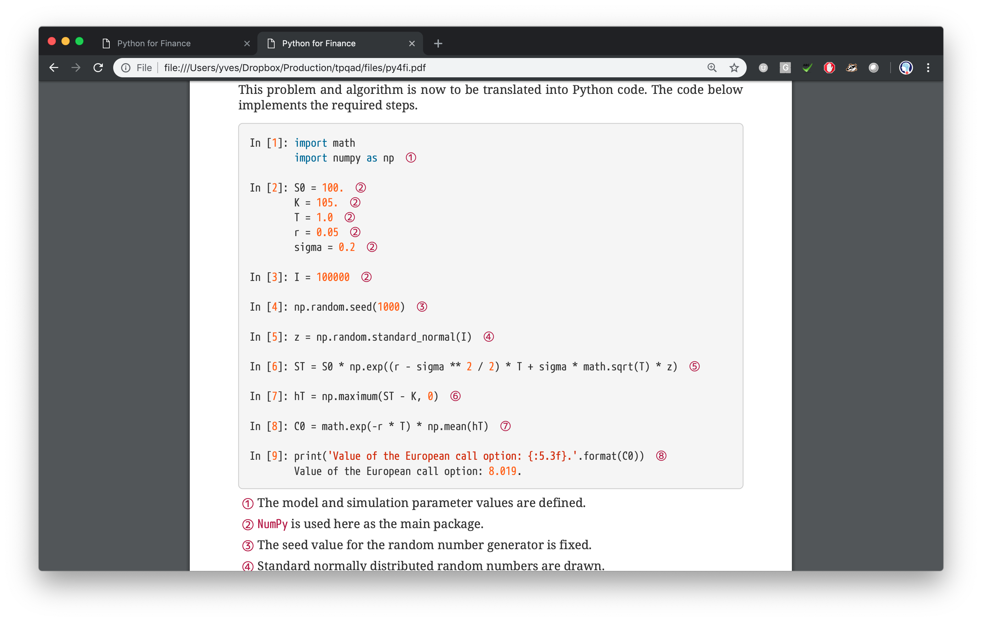Go back to the previous page
Viewport: 982px width, 622px height.
tap(54, 68)
